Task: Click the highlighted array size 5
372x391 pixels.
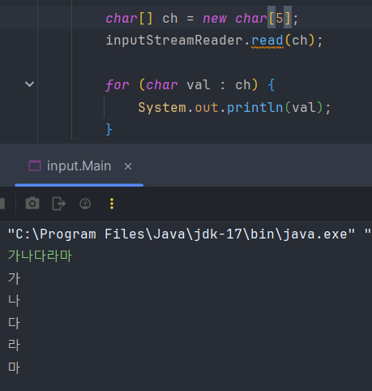Action: [280, 19]
